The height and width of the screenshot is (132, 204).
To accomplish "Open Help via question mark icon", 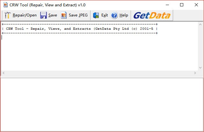I will click(114, 16).
